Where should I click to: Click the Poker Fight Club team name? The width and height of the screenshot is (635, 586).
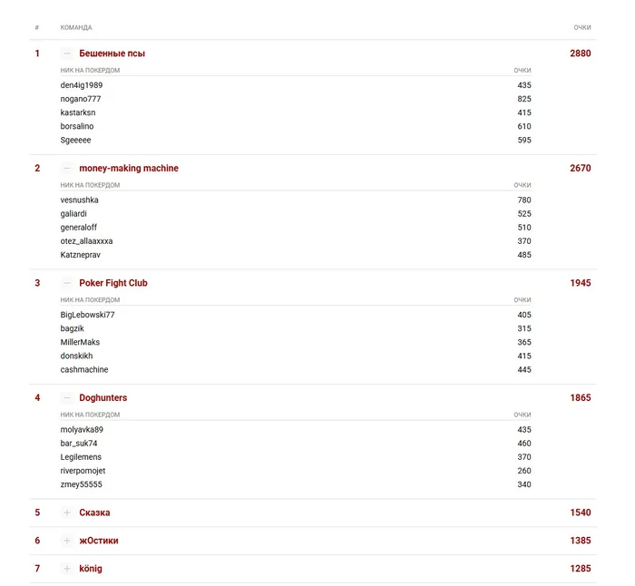pyautogui.click(x=113, y=283)
